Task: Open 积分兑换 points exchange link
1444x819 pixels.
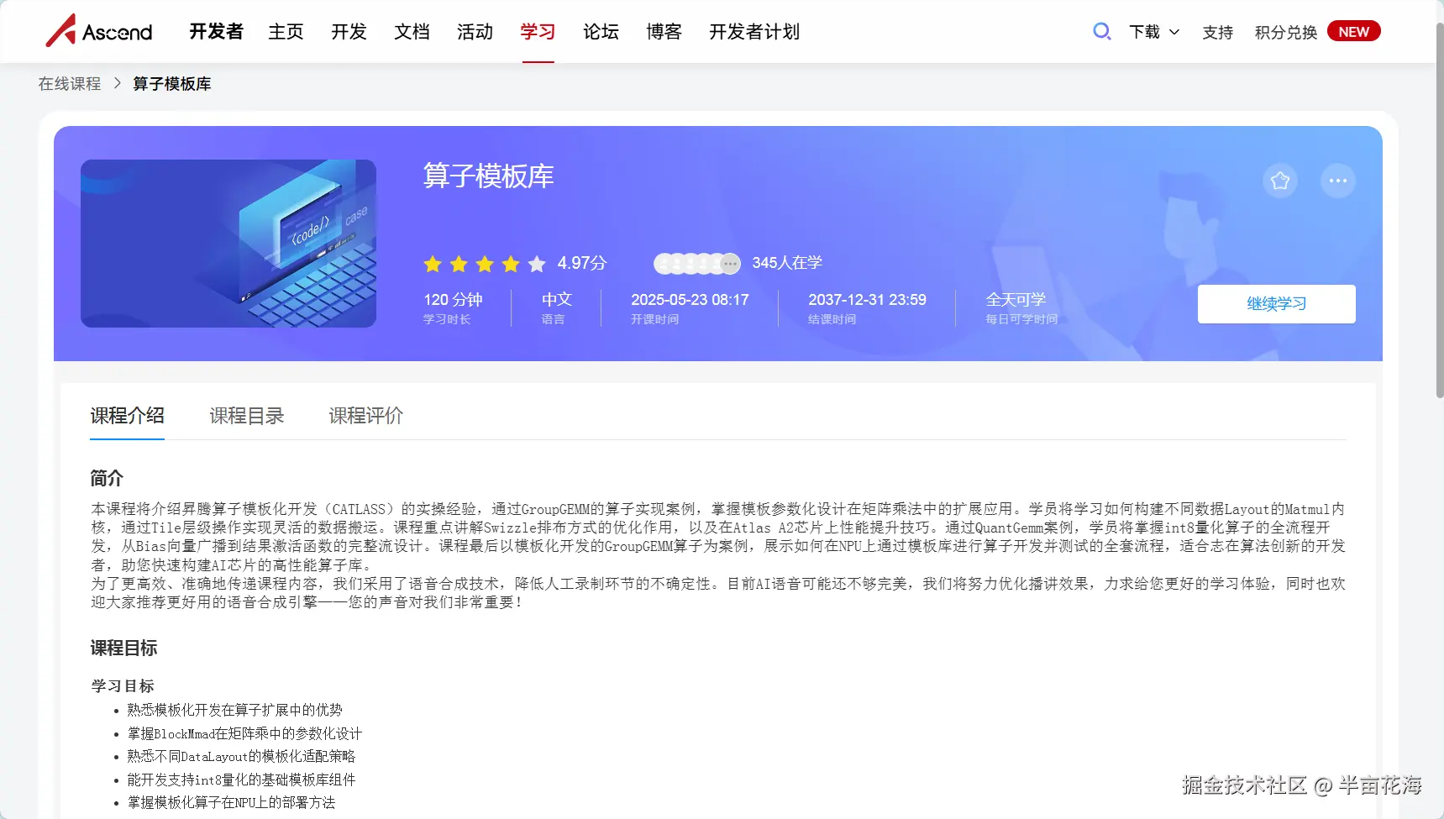Action: click(x=1286, y=32)
